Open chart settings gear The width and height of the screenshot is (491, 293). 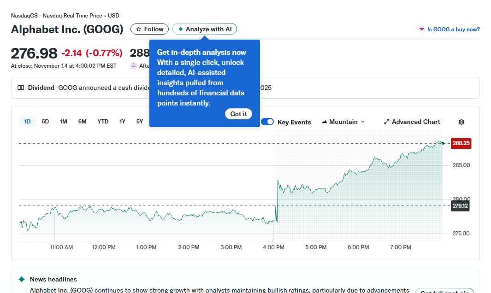click(x=461, y=122)
